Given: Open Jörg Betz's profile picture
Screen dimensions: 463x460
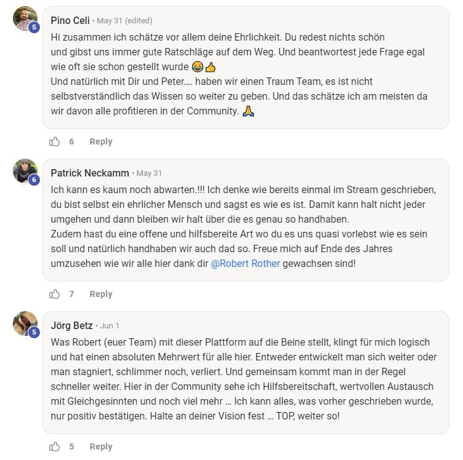Looking at the screenshot, I should [x=25, y=323].
